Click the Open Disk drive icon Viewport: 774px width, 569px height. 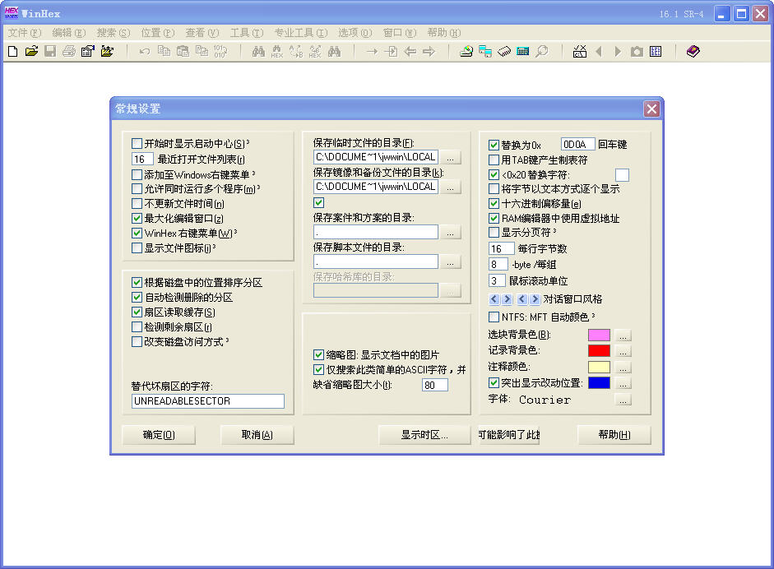pos(466,51)
